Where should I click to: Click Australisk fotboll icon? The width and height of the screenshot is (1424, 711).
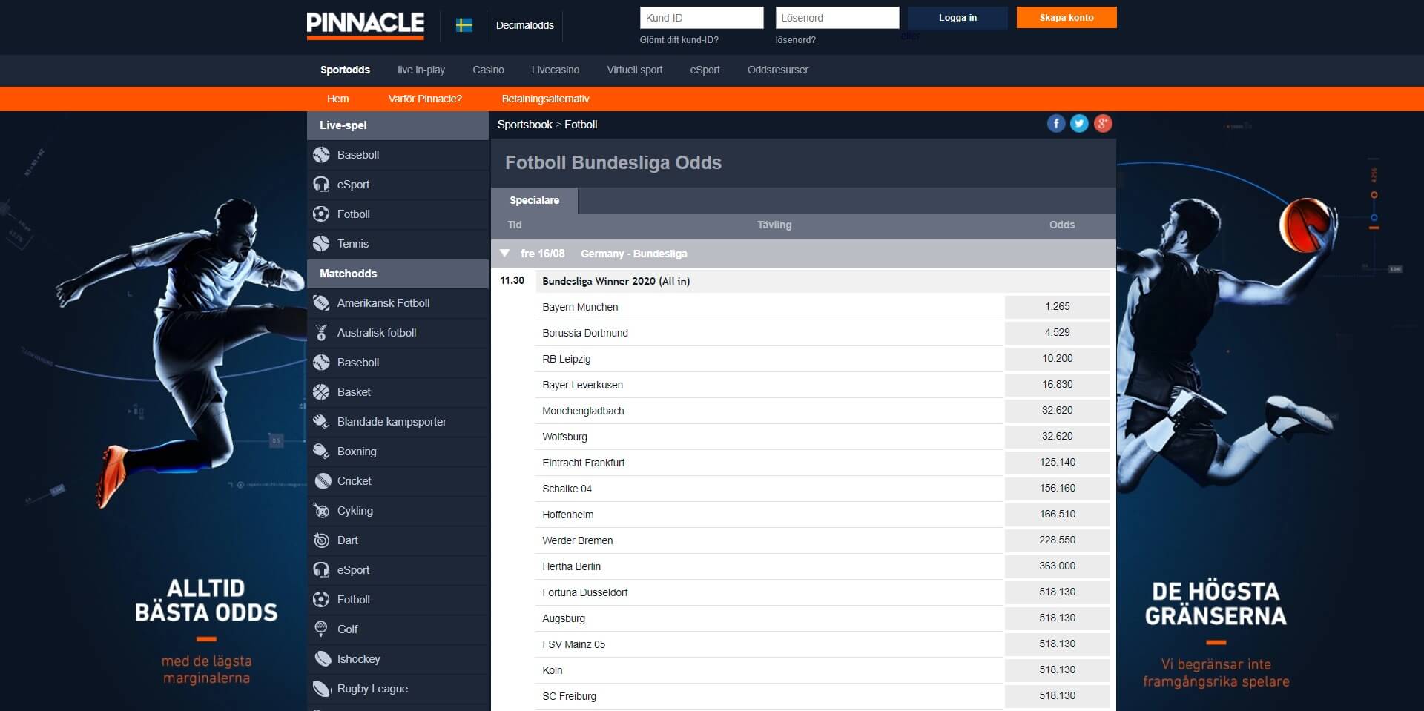321,333
